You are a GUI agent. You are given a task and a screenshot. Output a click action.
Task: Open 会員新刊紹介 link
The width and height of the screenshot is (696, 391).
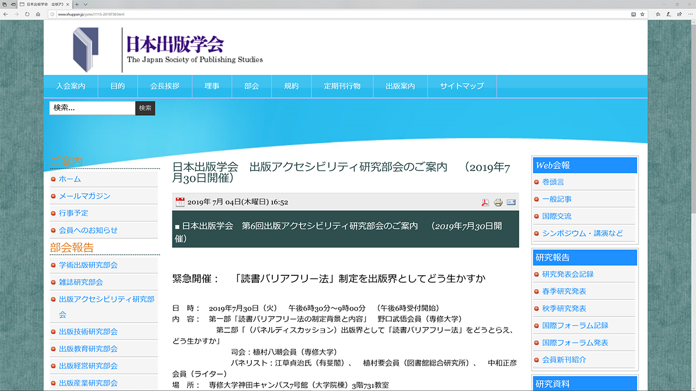(x=564, y=360)
